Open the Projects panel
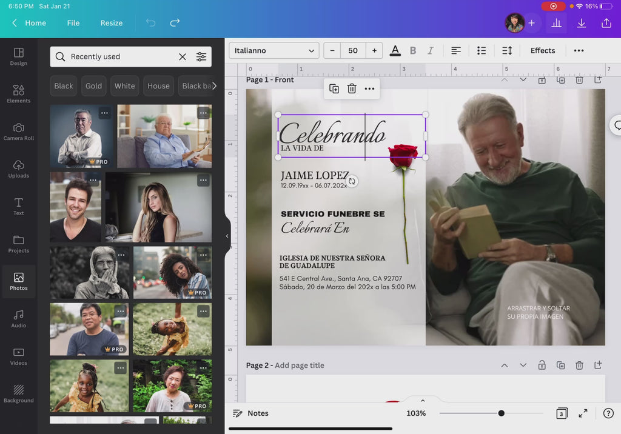The image size is (621, 434). click(x=19, y=244)
